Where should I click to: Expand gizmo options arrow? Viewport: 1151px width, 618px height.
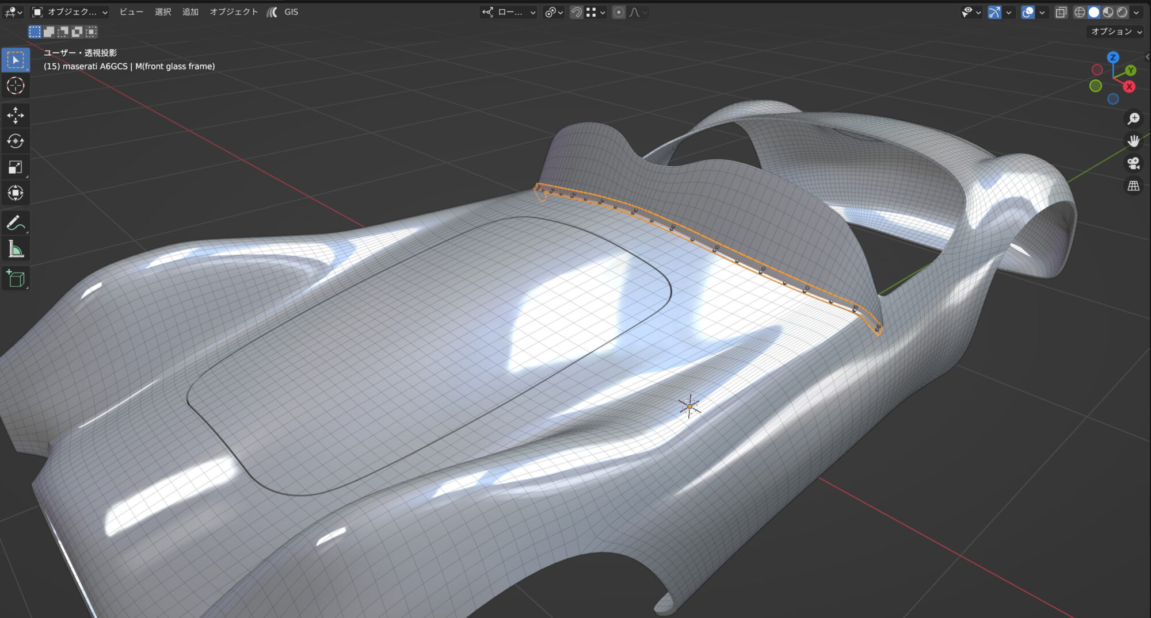point(1008,12)
